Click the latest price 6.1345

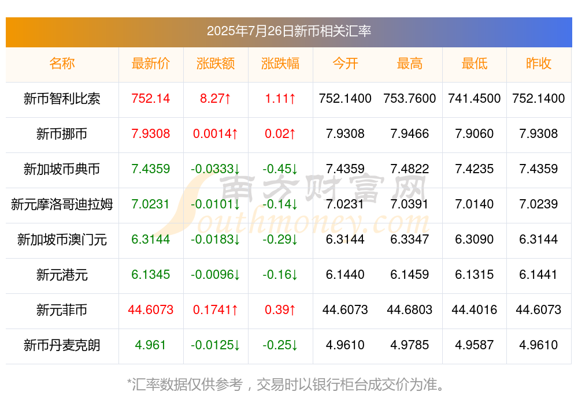(x=150, y=275)
